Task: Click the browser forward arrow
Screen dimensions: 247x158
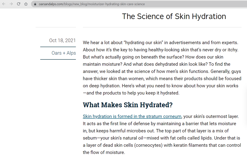Action: [11, 4]
